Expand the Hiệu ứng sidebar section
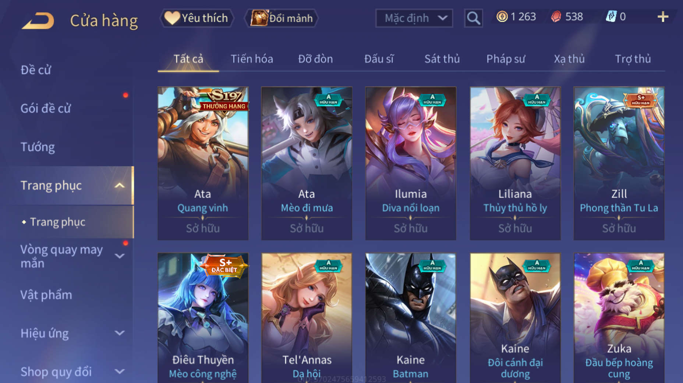Image resolution: width=683 pixels, height=383 pixels. tap(120, 333)
